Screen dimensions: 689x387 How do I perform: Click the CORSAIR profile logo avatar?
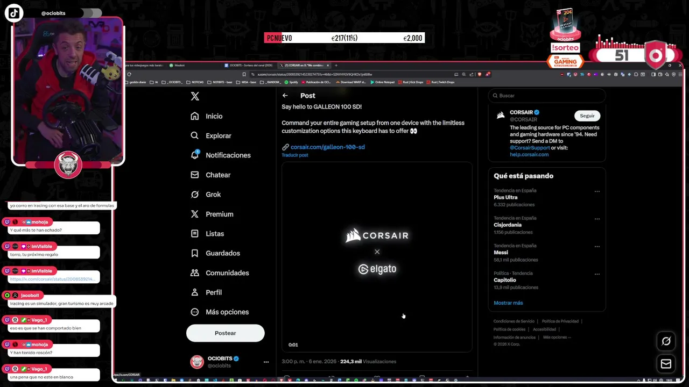point(501,116)
